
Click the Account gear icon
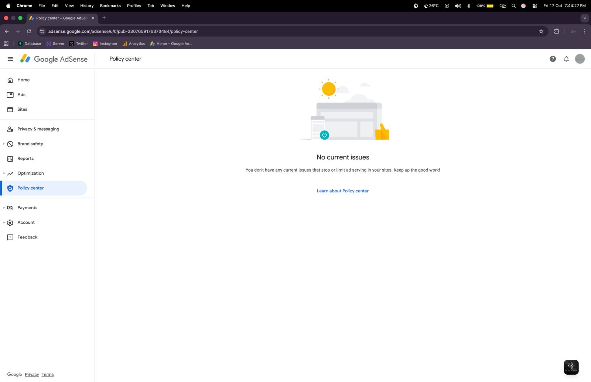[x=10, y=223]
